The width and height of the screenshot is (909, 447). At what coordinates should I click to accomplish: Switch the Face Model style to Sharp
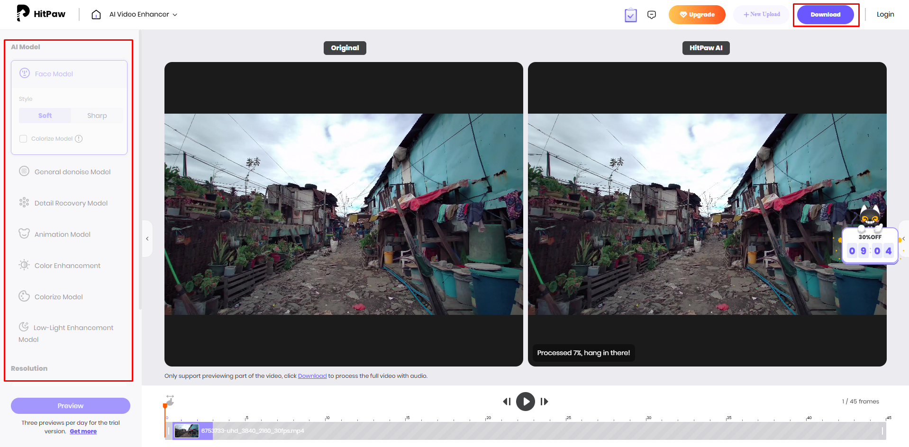97,115
